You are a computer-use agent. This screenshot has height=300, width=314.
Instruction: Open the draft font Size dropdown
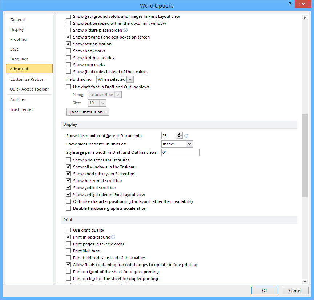click(x=102, y=103)
